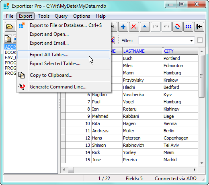Click the cell 'Portland'

pos(180,58)
